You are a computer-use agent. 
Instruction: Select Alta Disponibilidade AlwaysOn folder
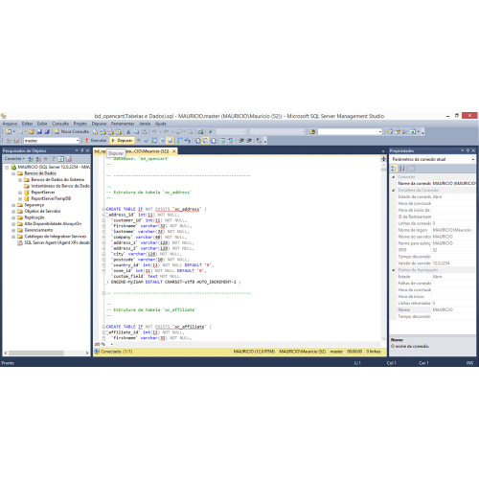coord(50,224)
